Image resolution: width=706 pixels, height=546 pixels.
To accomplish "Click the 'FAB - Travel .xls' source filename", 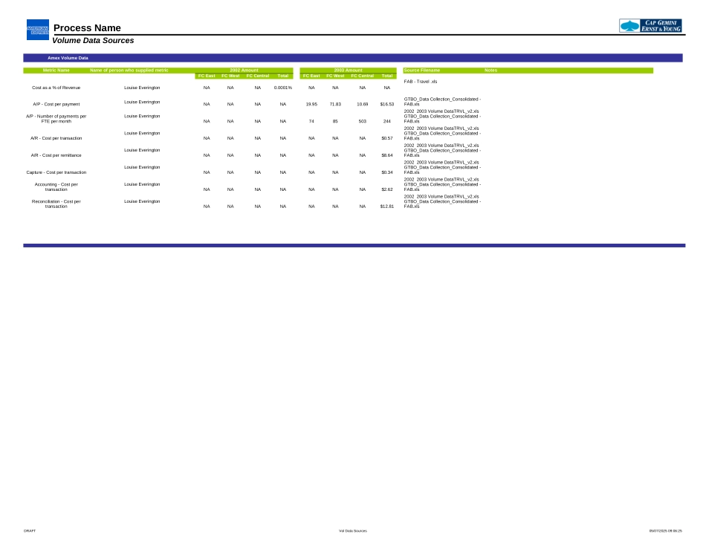I will point(421,82).
